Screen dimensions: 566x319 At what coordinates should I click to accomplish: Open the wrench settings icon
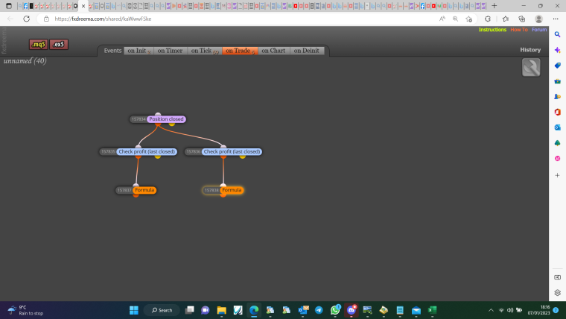pyautogui.click(x=531, y=67)
